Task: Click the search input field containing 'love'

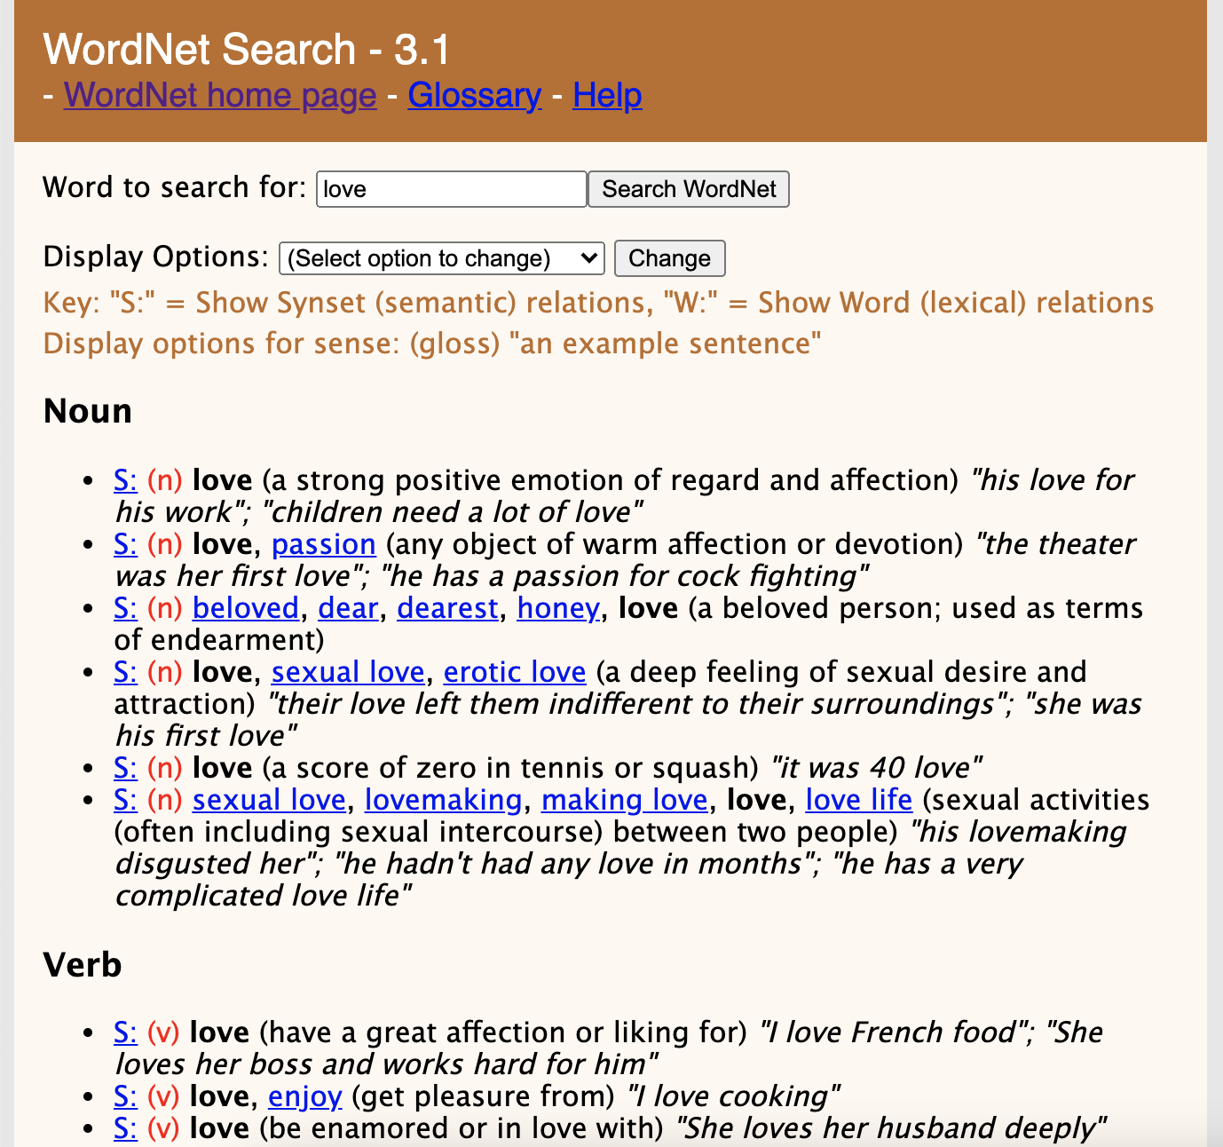Action: 451,188
